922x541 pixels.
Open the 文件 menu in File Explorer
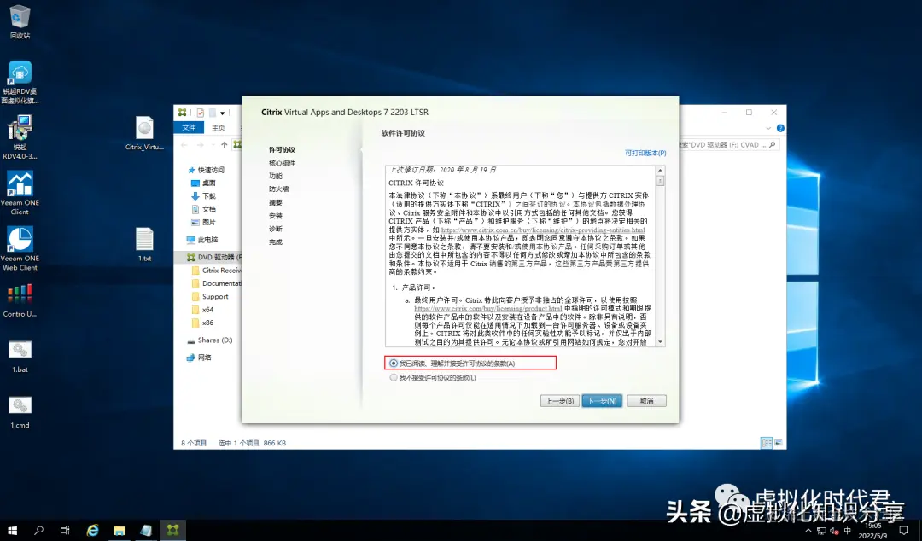click(x=189, y=128)
